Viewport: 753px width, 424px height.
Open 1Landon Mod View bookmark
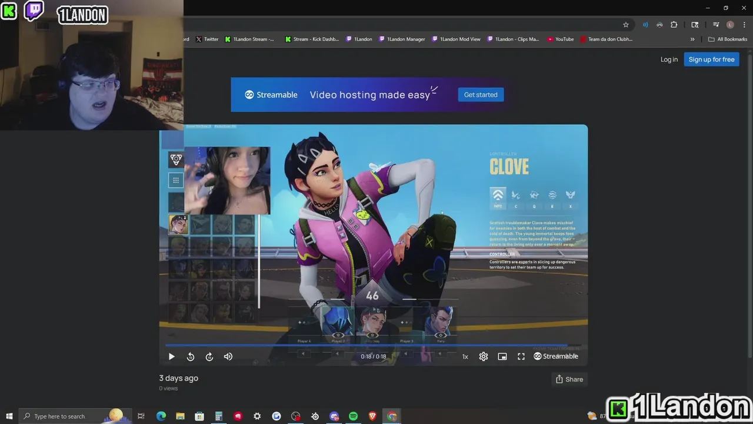point(456,39)
